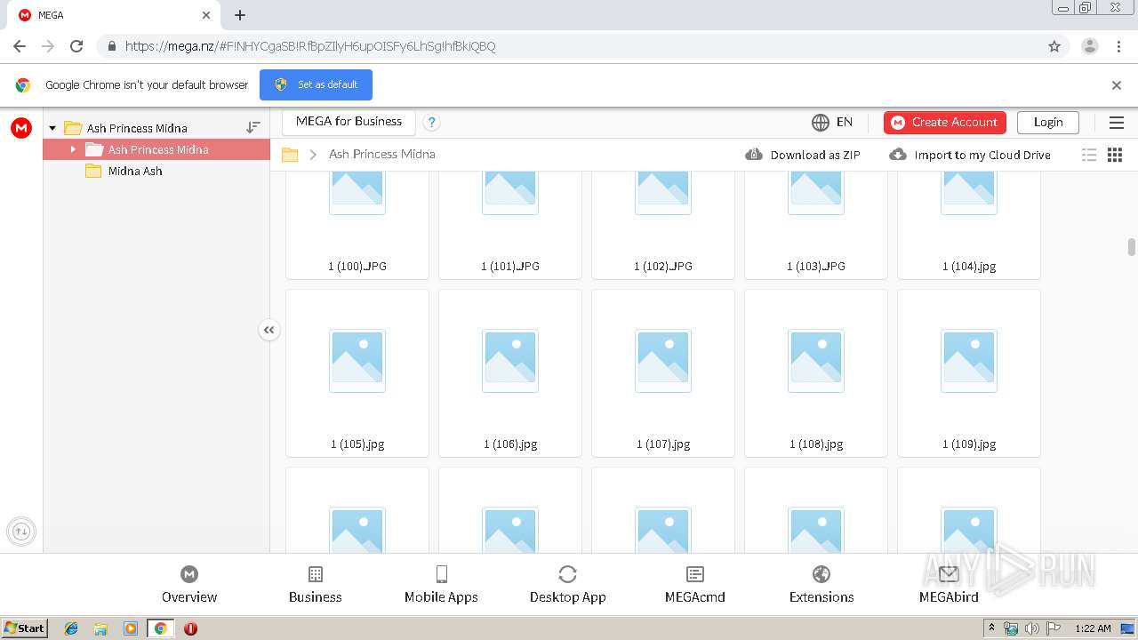Open Desktop App in bottom bar
The height and width of the screenshot is (640, 1138).
(567, 585)
